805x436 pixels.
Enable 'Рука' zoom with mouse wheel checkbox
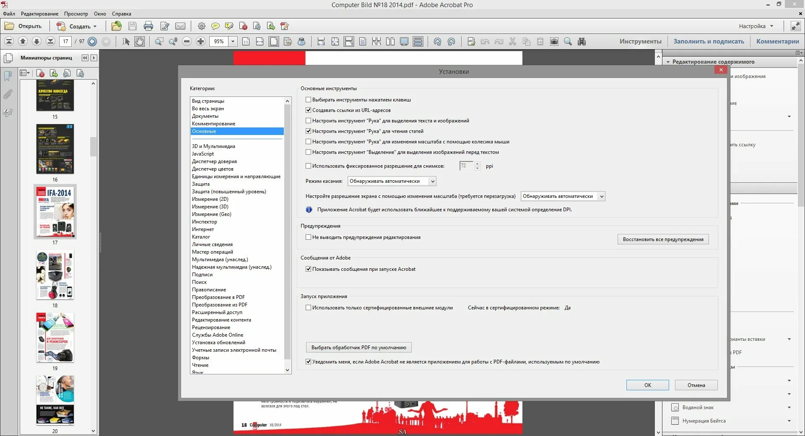click(x=309, y=142)
